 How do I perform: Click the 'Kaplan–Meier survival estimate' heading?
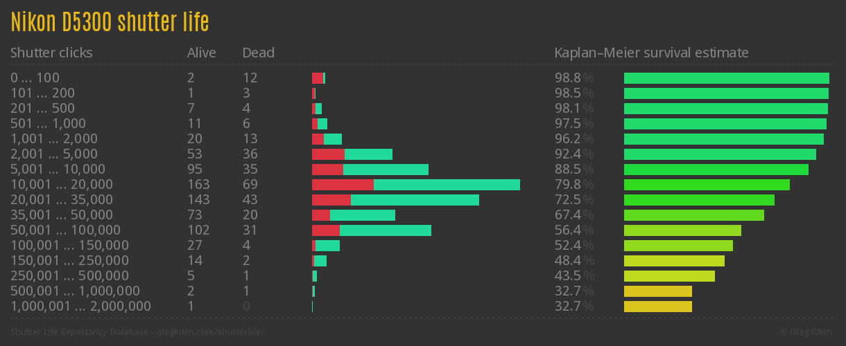[651, 53]
